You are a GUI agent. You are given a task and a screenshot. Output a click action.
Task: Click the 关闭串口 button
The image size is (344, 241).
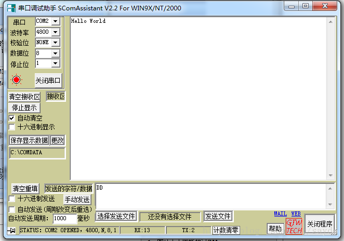coord(48,81)
